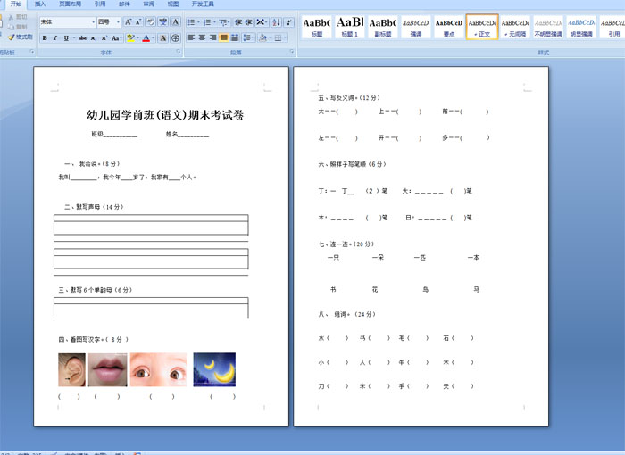Image resolution: width=625 pixels, height=455 pixels.
Task: Switch to the 邮件 tab
Action: pyautogui.click(x=124, y=4)
